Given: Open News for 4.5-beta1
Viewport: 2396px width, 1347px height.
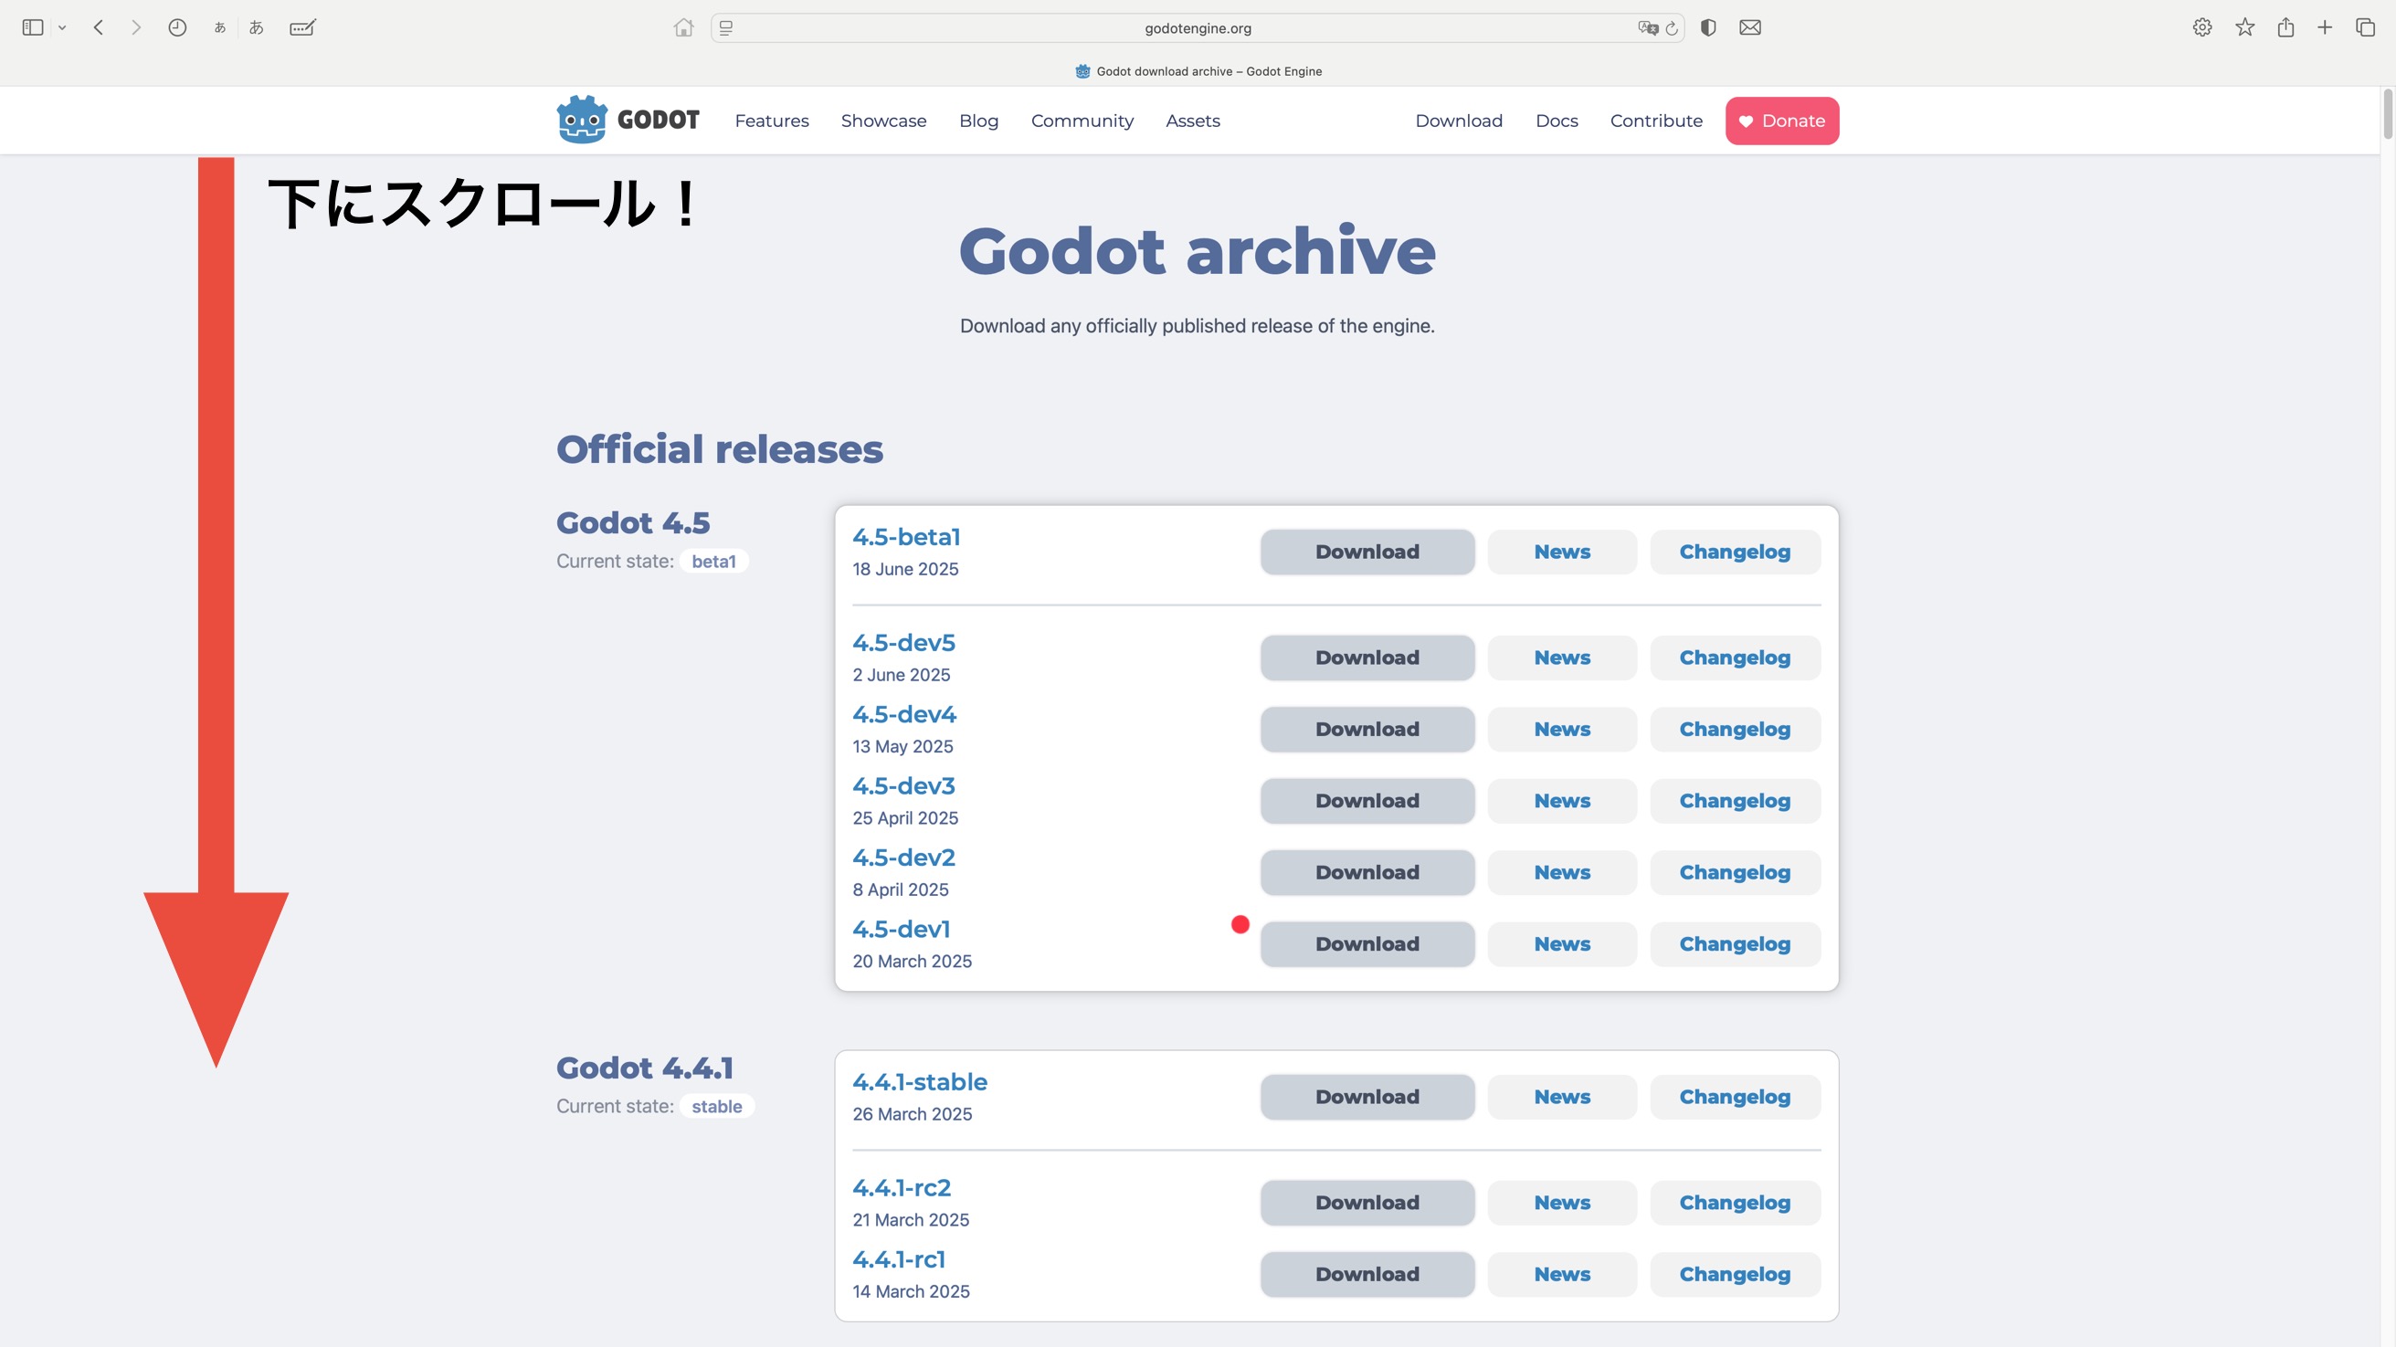Looking at the screenshot, I should pyautogui.click(x=1562, y=552).
